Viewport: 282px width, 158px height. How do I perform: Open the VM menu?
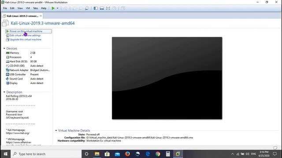(x=28, y=8)
